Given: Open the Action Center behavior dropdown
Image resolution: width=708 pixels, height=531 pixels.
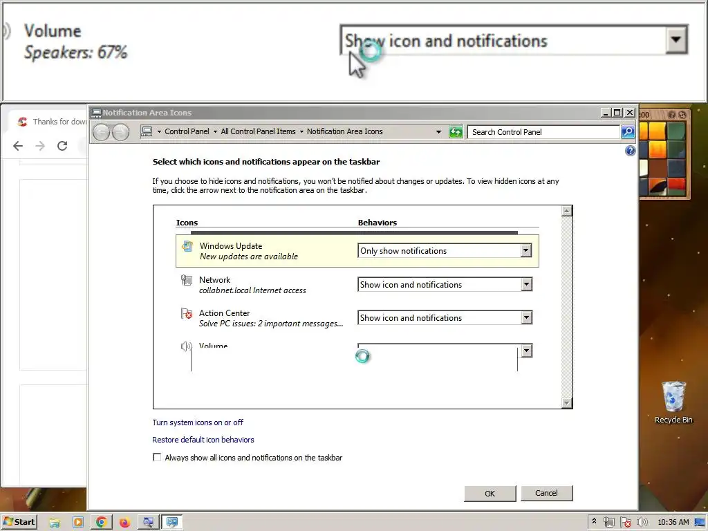Looking at the screenshot, I should 445,317.
